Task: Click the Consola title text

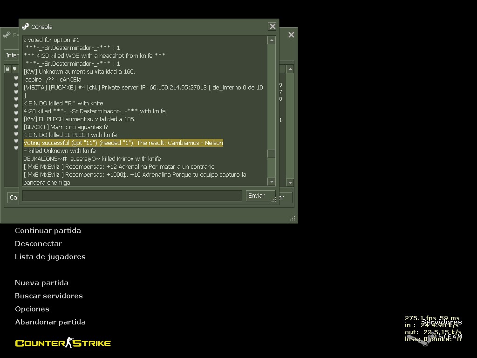Action: (x=41, y=27)
